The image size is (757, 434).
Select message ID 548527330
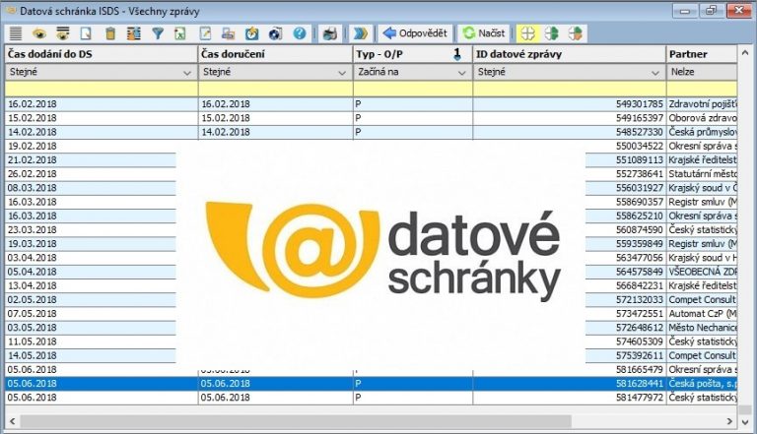tap(640, 132)
